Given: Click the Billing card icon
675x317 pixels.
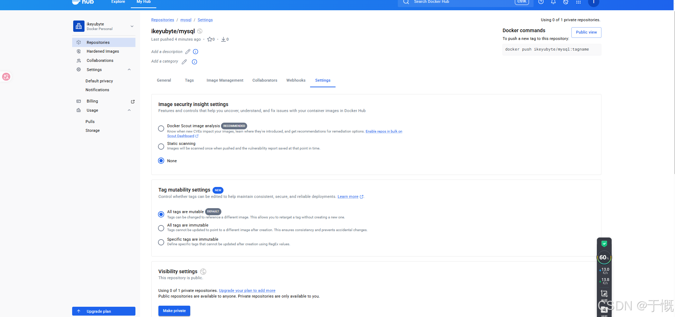Looking at the screenshot, I should (78, 101).
